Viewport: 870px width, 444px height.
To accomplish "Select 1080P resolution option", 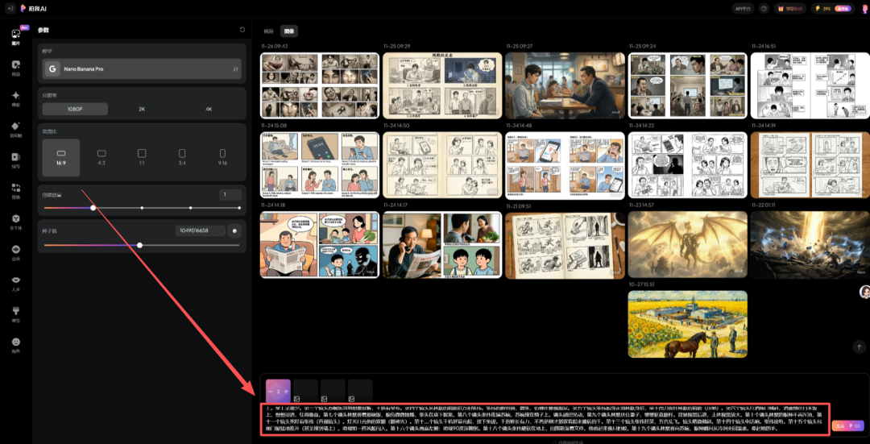I will 75,109.
